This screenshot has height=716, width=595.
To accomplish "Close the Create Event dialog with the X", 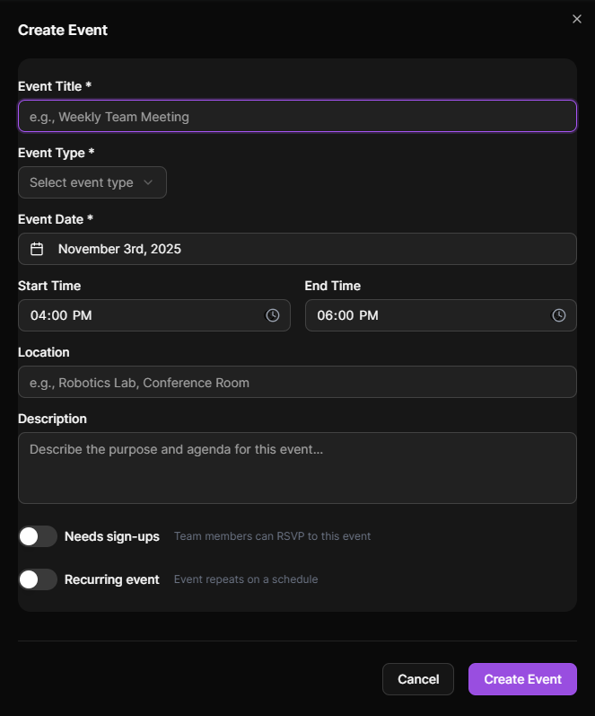I will pyautogui.click(x=577, y=19).
